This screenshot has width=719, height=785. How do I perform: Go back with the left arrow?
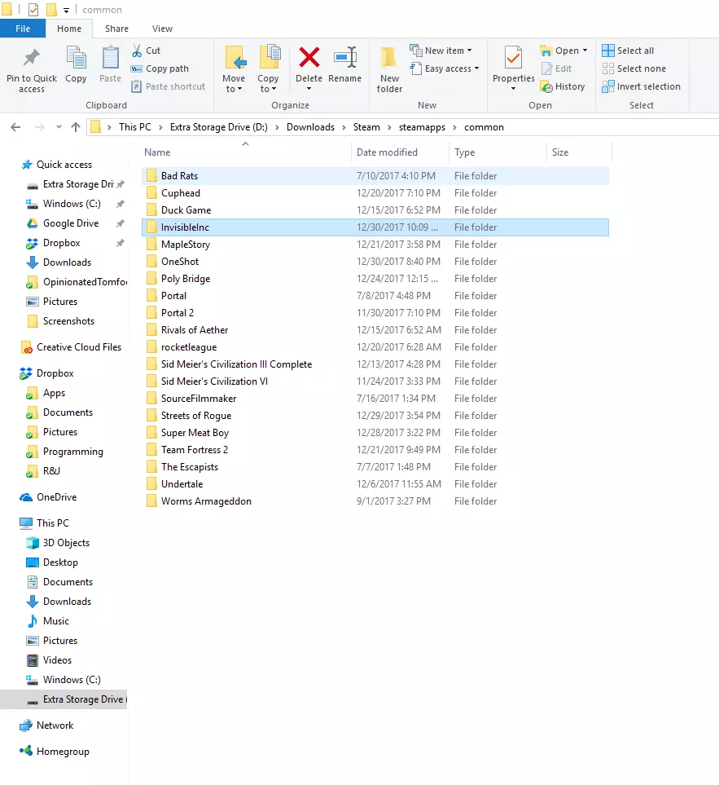click(15, 127)
